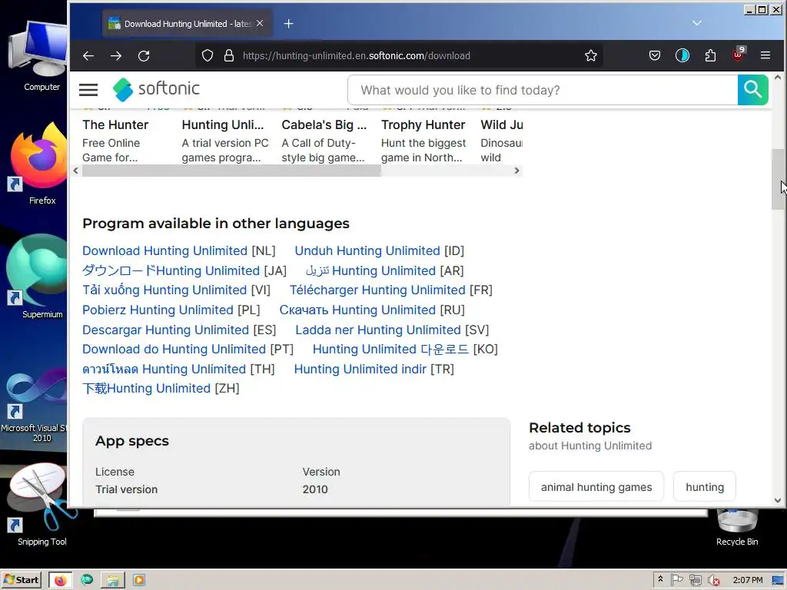787x590 pixels.
Task: Click the page's vertical scrollbar thumb
Action: tap(778, 179)
